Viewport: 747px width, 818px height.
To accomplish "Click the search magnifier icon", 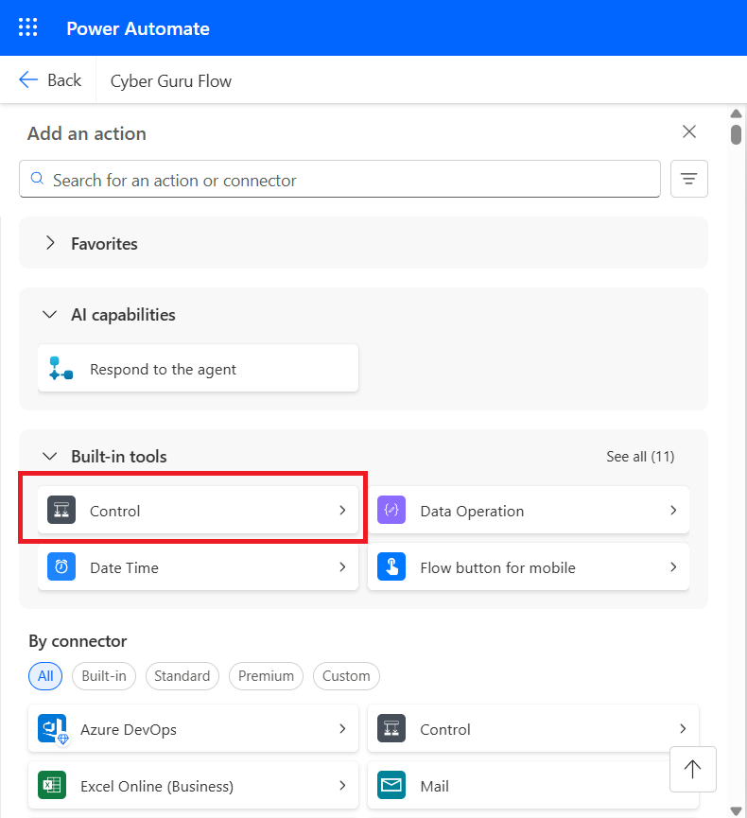I will coord(37,179).
